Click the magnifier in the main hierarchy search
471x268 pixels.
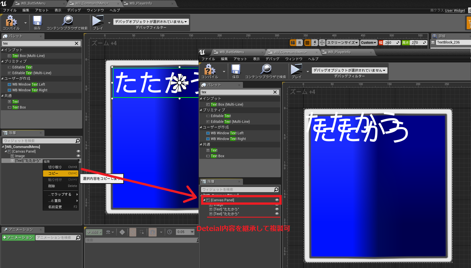pos(77,141)
